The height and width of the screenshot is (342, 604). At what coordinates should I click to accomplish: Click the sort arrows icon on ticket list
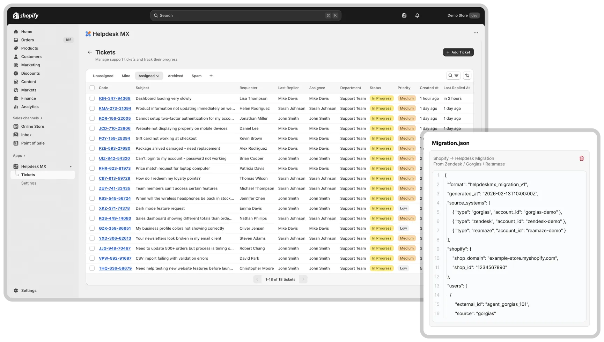(x=467, y=75)
